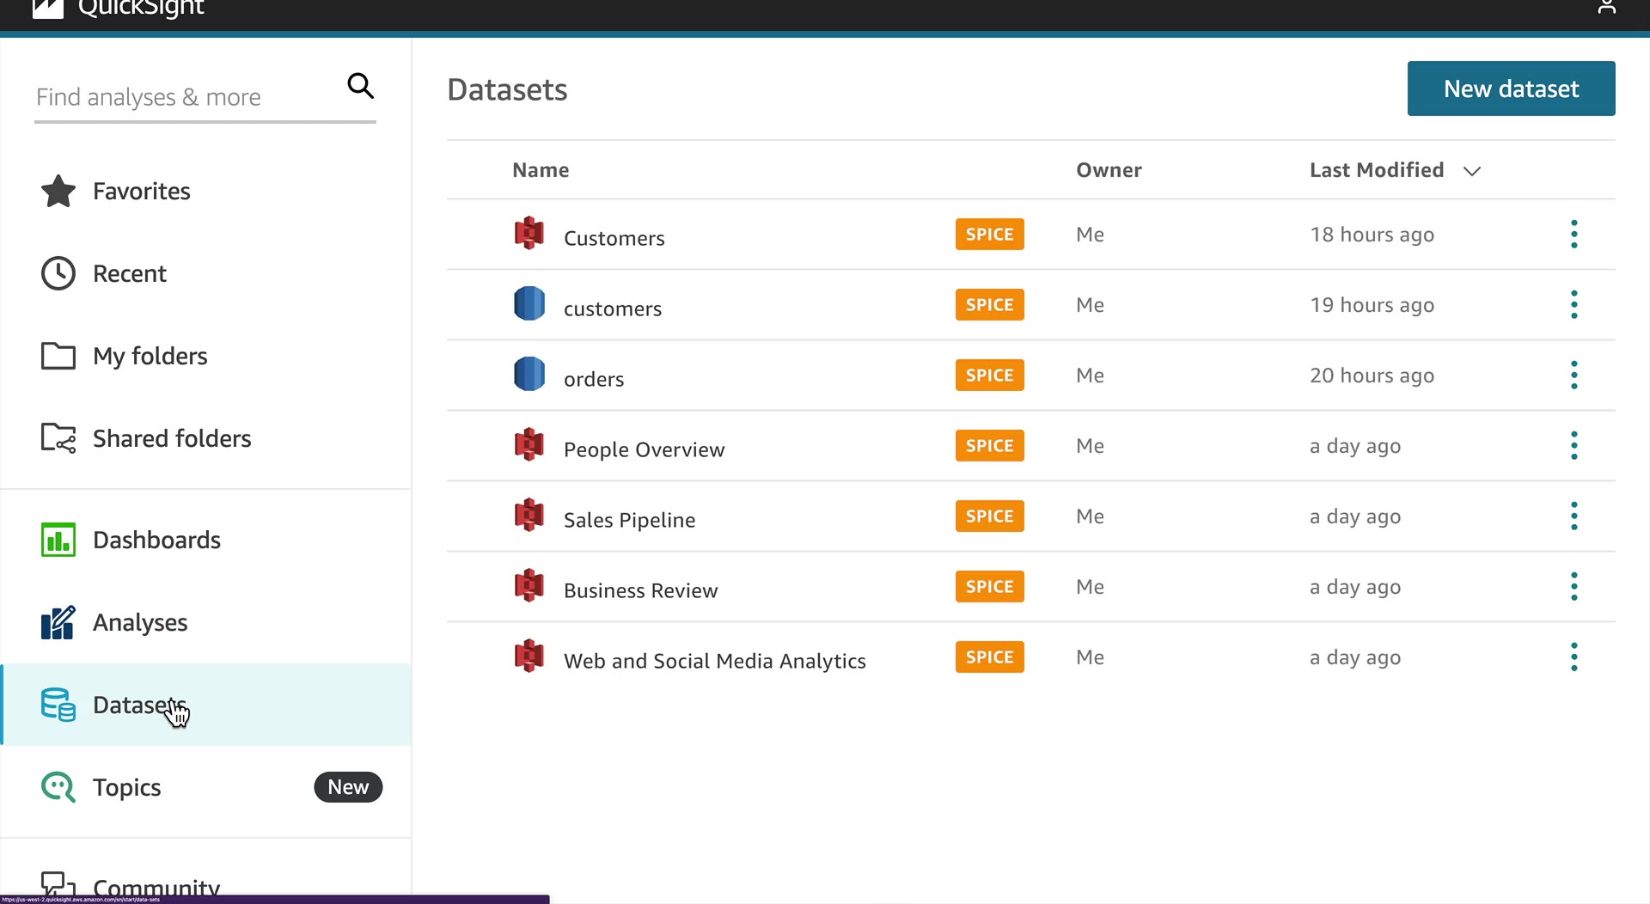The image size is (1650, 904).
Task: Click the search magnifier icon
Action: click(x=360, y=86)
